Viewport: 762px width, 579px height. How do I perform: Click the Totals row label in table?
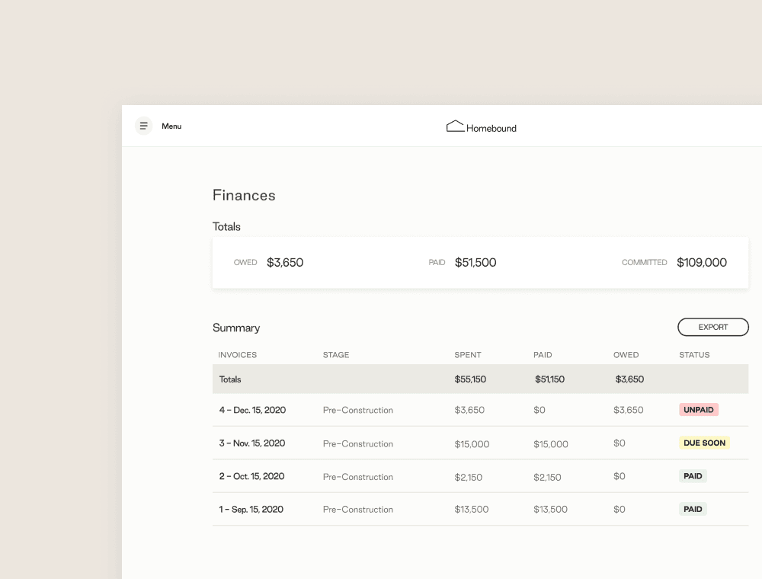tap(230, 379)
